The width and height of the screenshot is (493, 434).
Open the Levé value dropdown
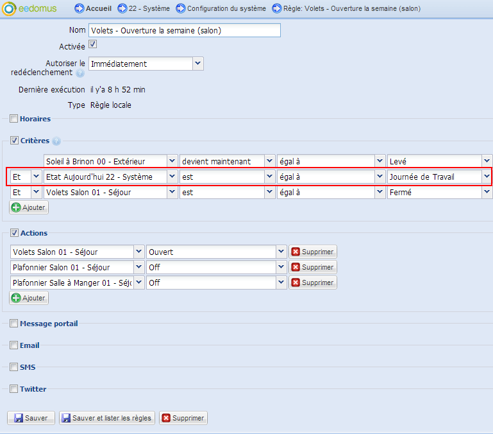coord(487,161)
